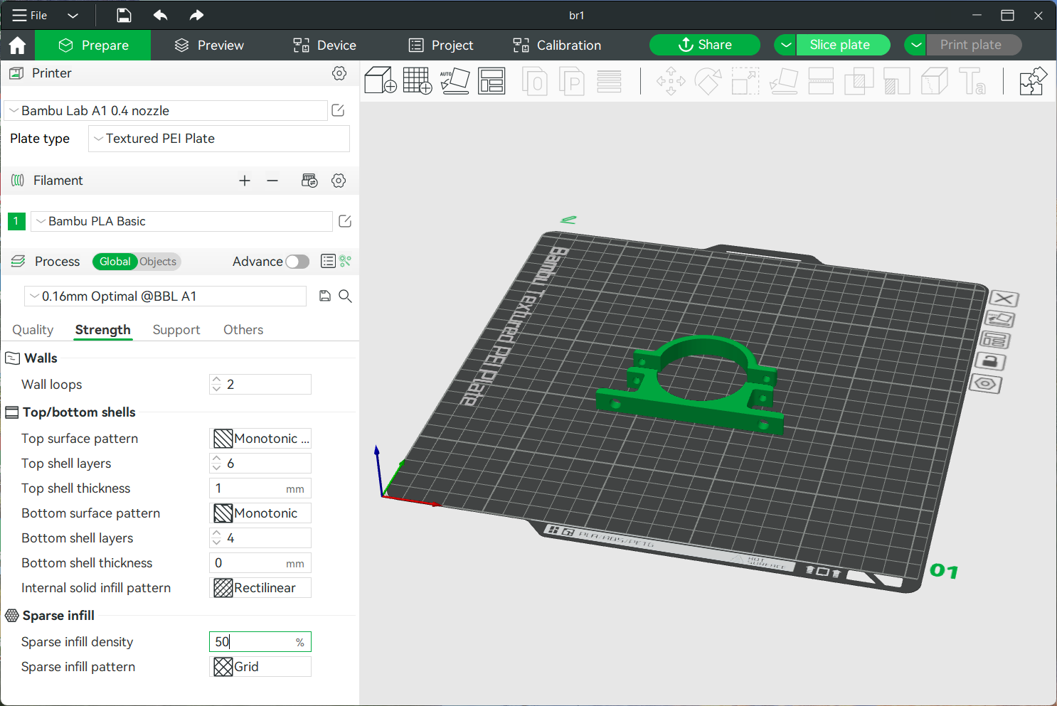Save project with the floppy disk icon
The height and width of the screenshot is (706, 1057).
click(124, 15)
